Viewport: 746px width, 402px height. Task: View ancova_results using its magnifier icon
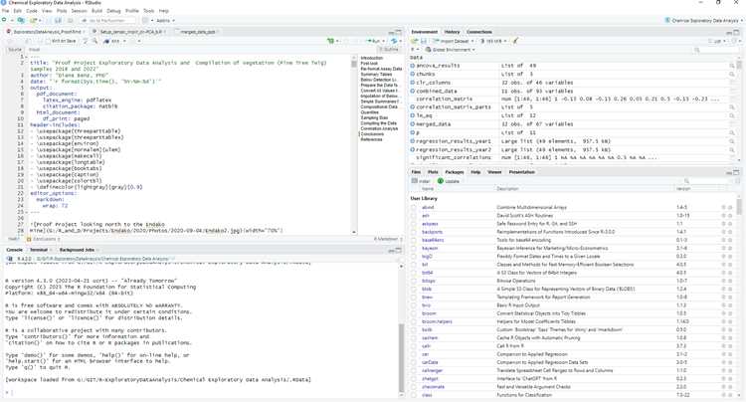pos(732,66)
